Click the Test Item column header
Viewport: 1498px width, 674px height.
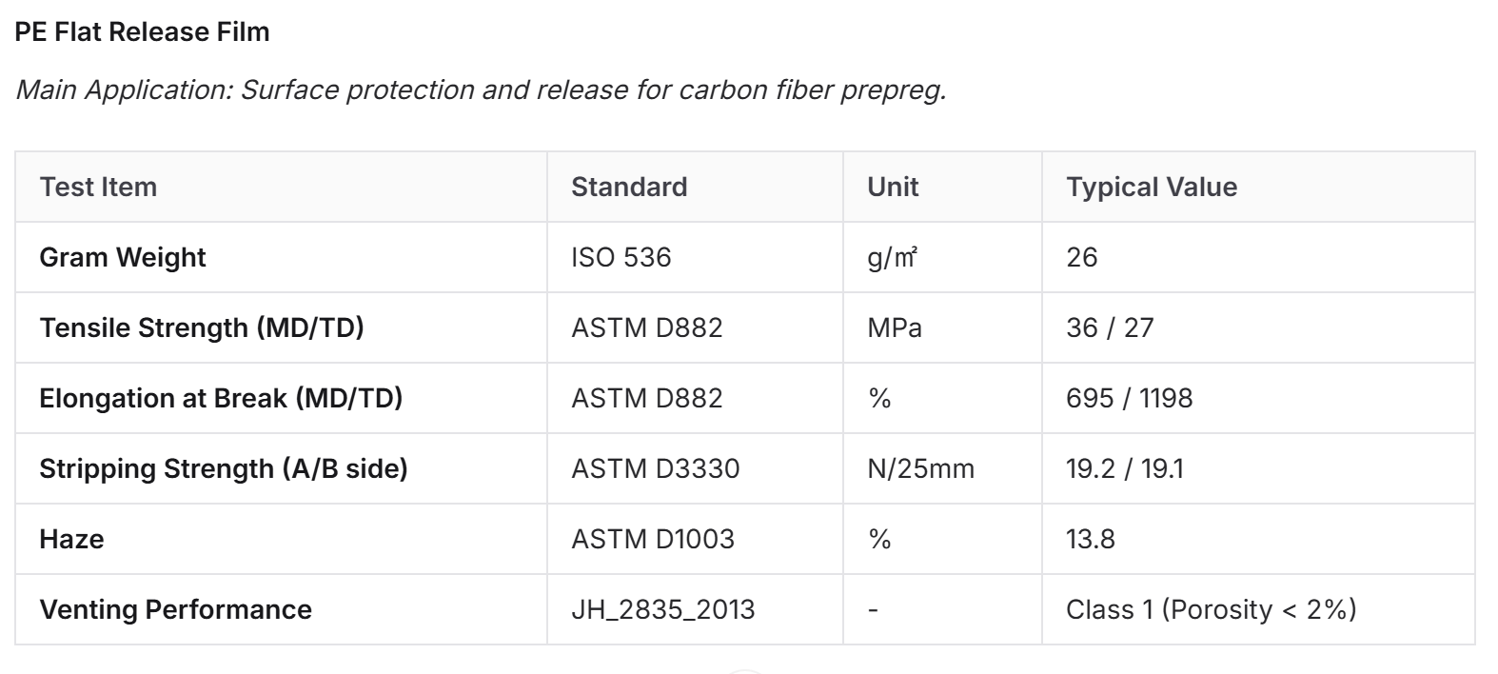98,187
